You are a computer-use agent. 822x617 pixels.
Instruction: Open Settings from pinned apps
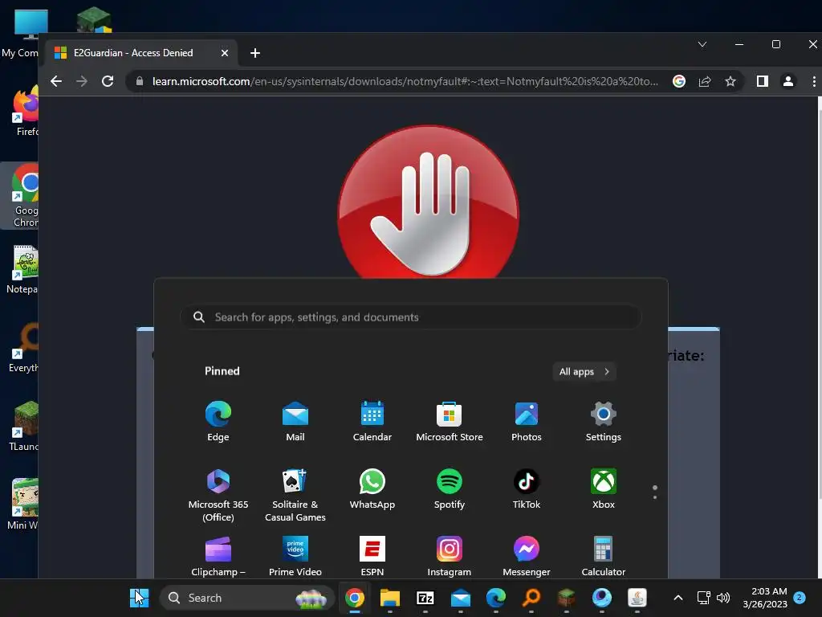coord(604,422)
